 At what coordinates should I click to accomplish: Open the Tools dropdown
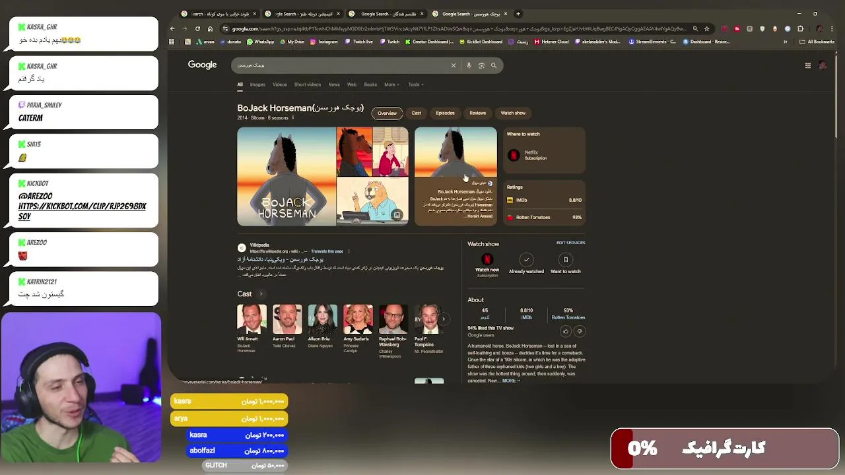pyautogui.click(x=416, y=84)
